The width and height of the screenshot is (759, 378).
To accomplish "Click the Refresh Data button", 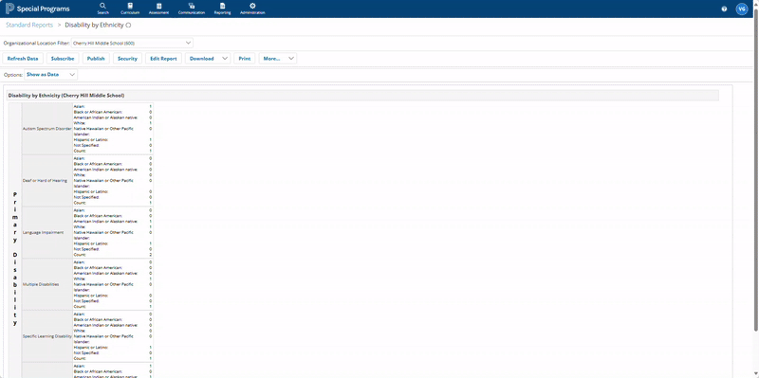I will 23,59.
